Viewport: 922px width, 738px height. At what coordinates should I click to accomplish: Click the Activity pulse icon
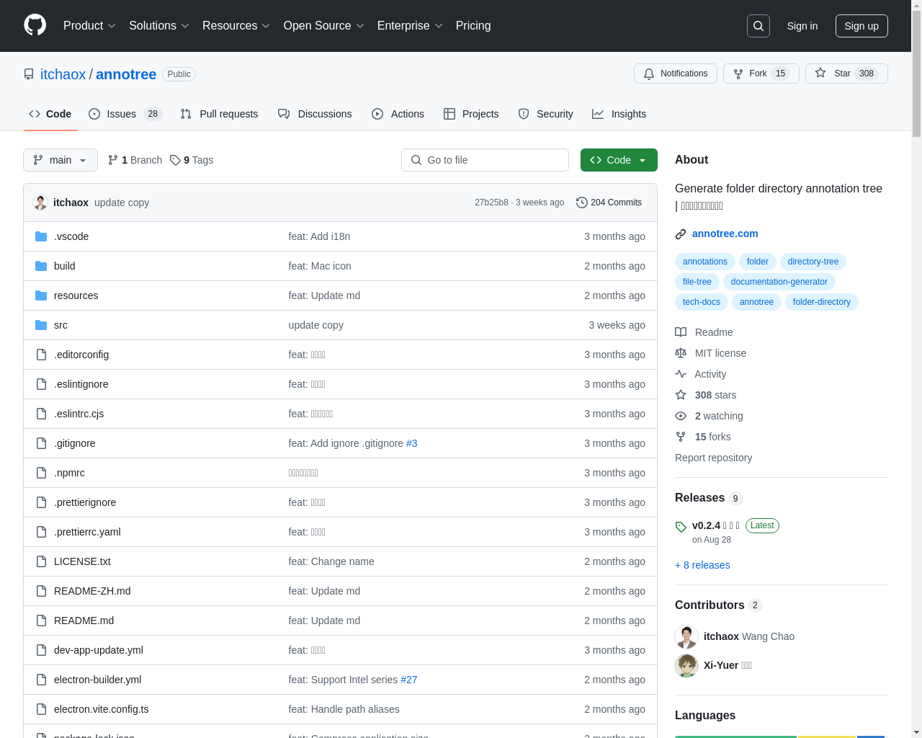pyautogui.click(x=681, y=374)
